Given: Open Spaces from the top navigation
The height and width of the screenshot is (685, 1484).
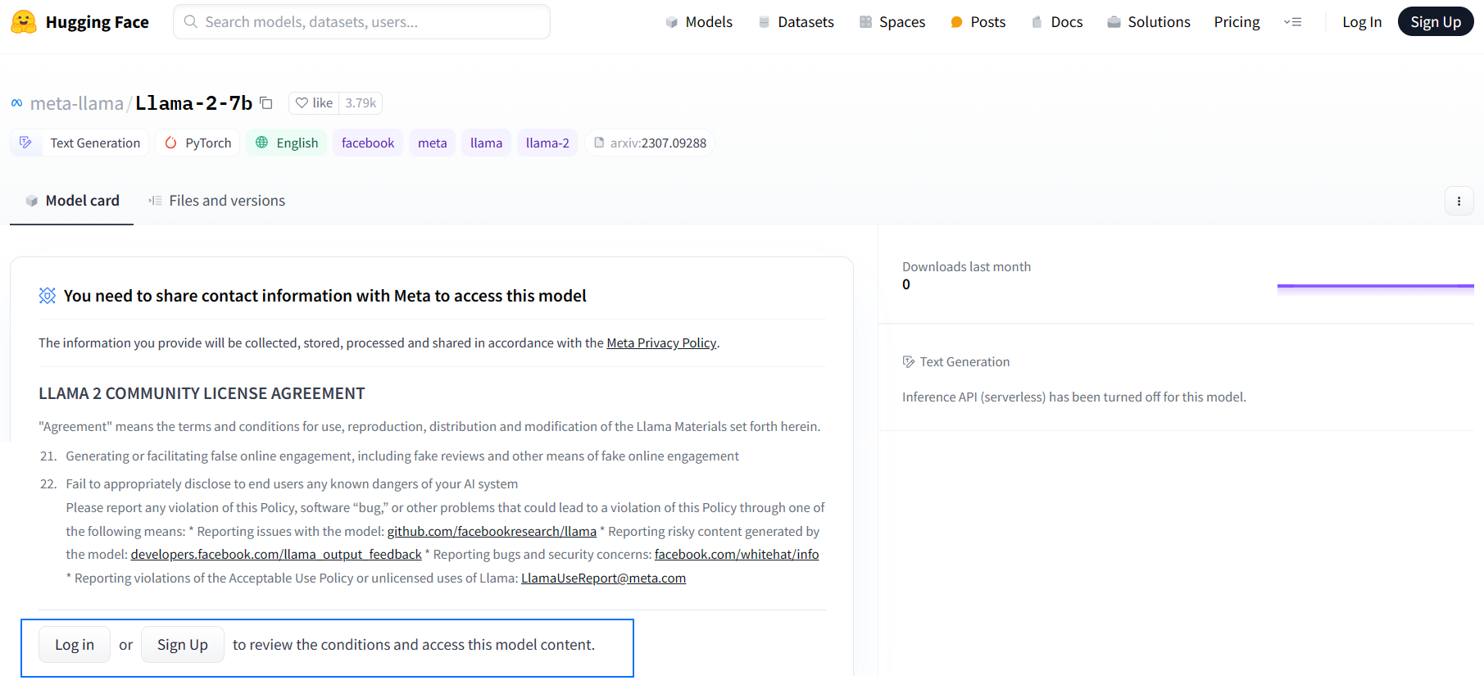Looking at the screenshot, I should point(892,22).
